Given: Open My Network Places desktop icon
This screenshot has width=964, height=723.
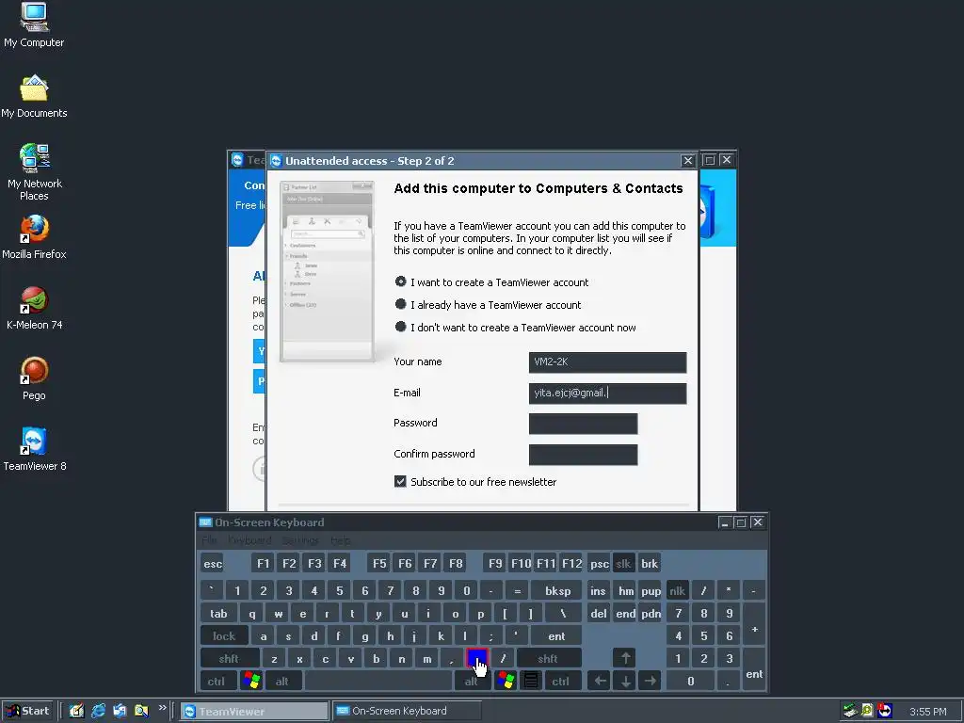Looking at the screenshot, I should click(34, 172).
